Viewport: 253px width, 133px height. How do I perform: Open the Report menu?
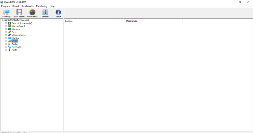[16, 6]
